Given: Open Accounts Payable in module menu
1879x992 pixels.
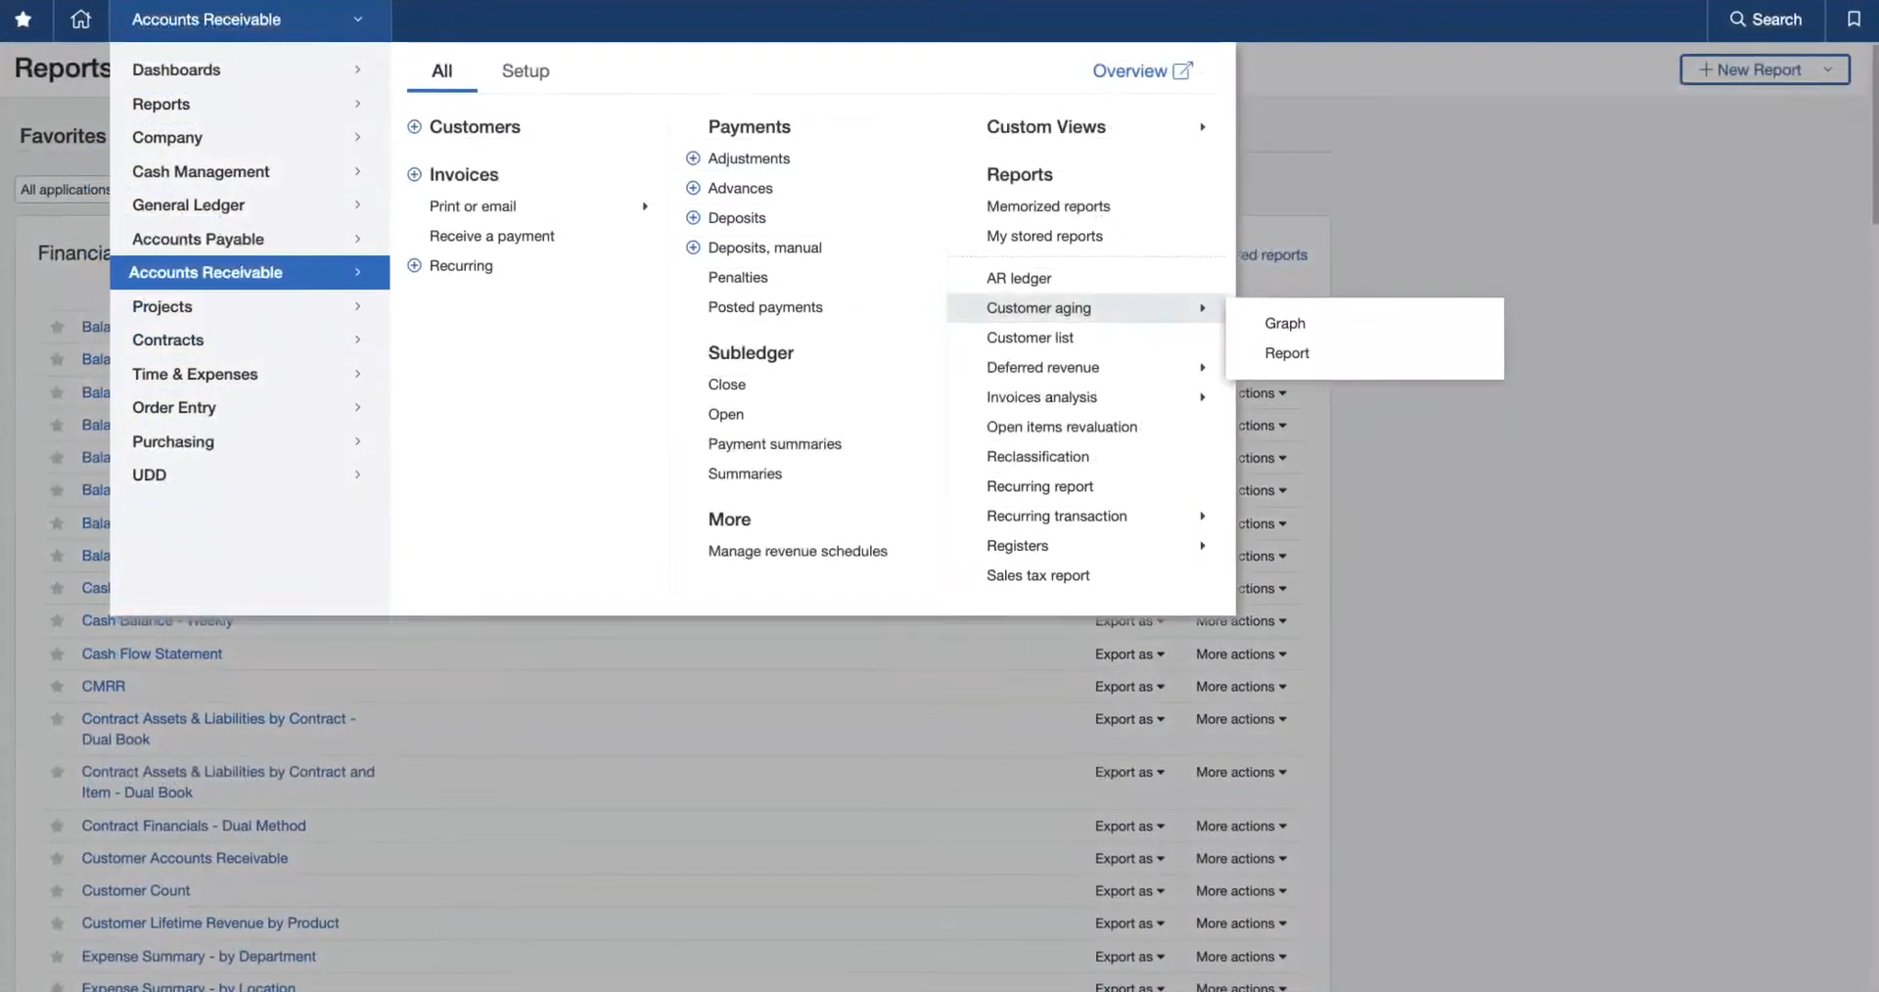Looking at the screenshot, I should pos(250,239).
